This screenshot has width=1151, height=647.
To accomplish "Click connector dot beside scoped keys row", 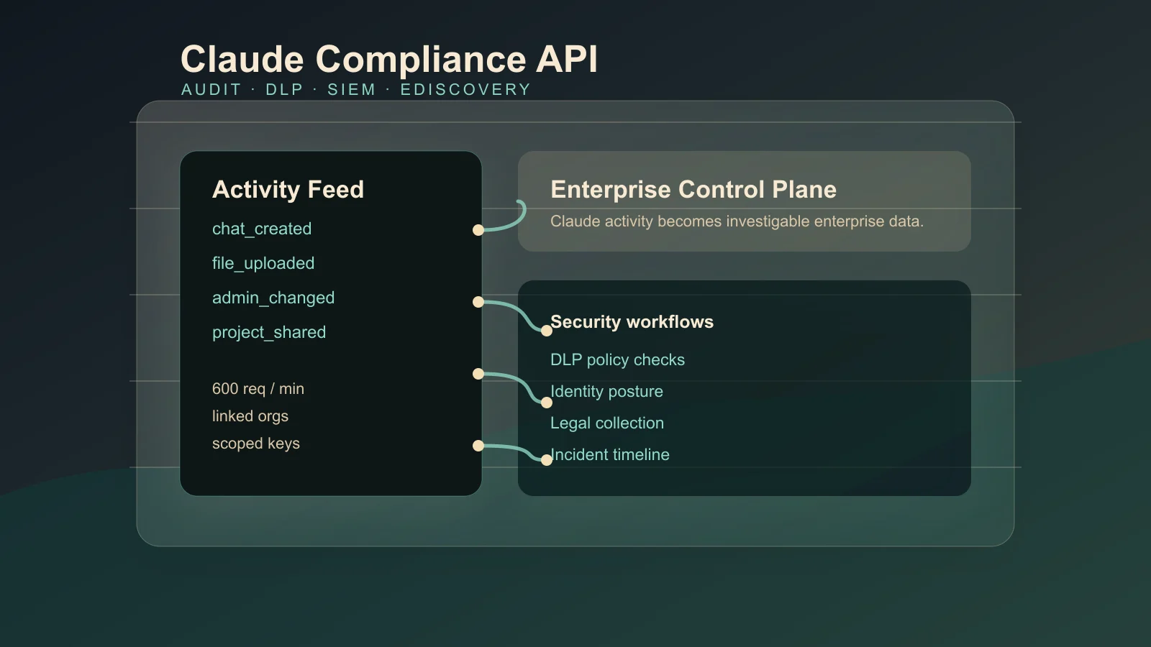I will 478,446.
